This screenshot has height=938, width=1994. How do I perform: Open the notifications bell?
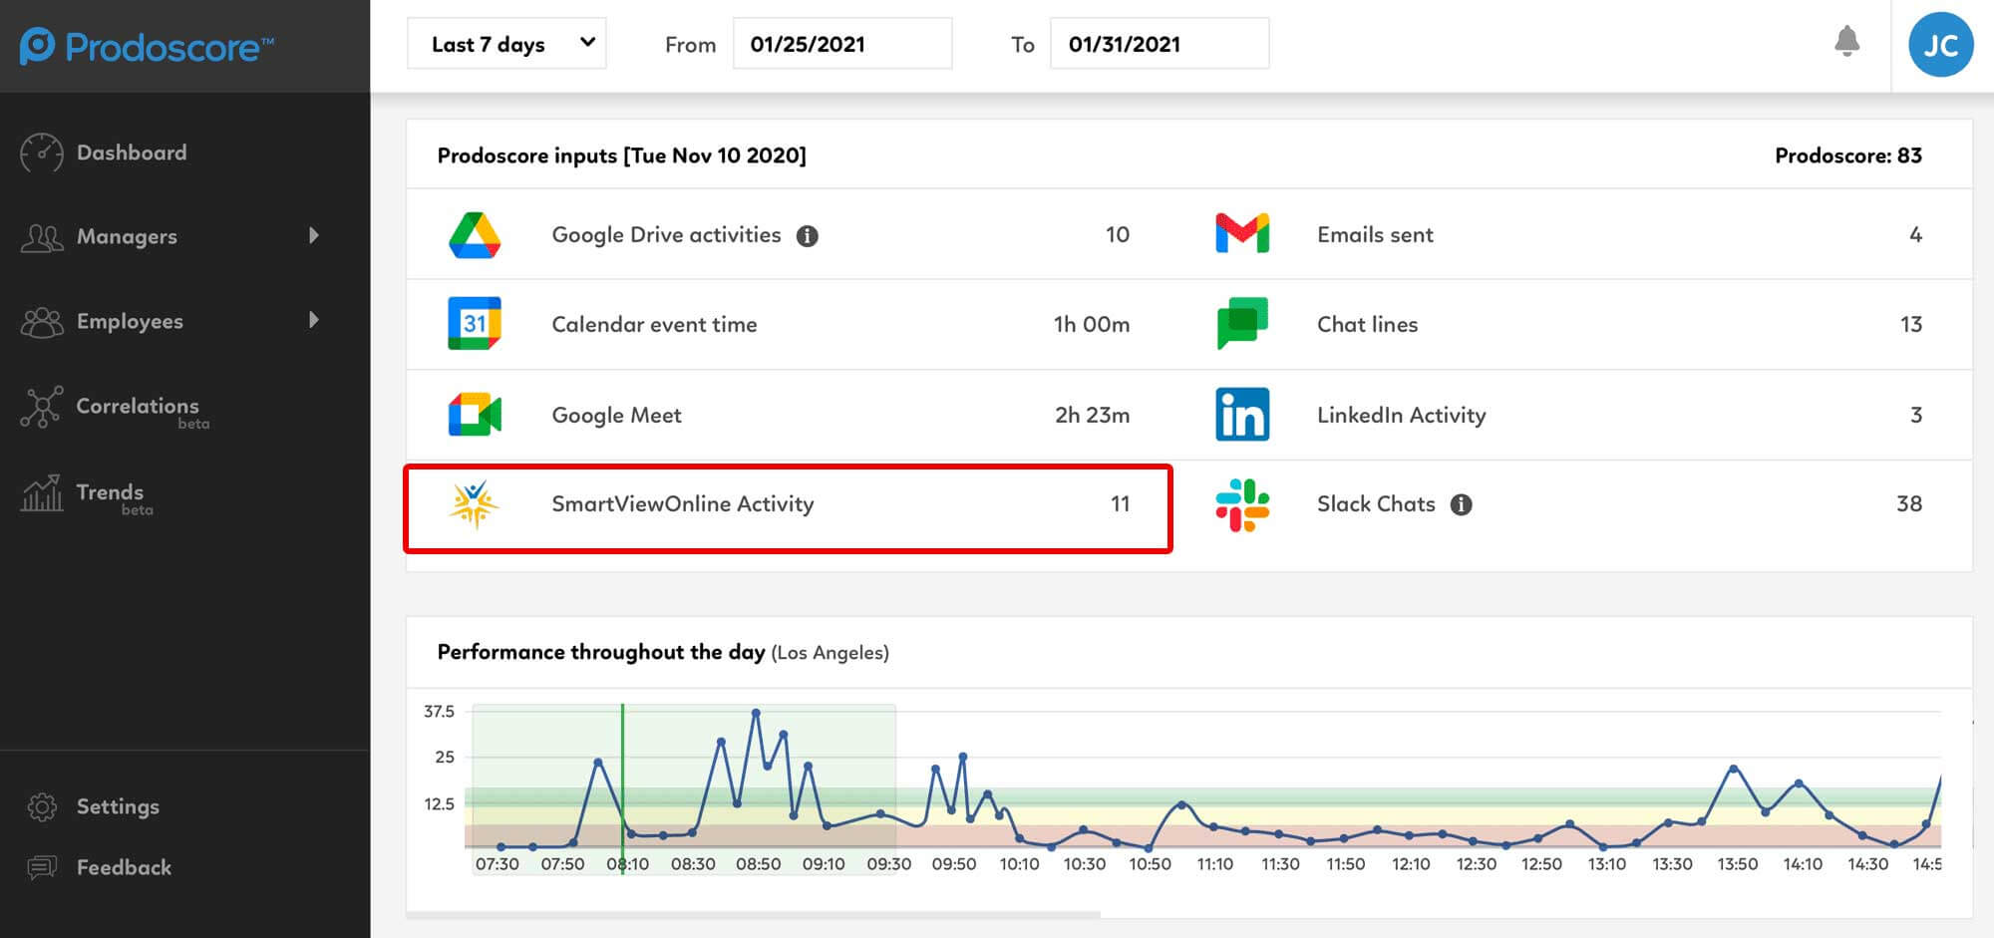click(x=1846, y=42)
